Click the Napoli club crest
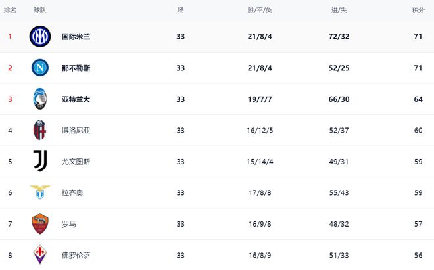The height and width of the screenshot is (270, 434). point(39,68)
